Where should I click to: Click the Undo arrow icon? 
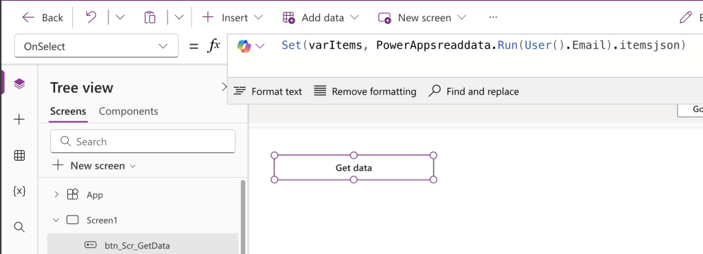click(91, 17)
